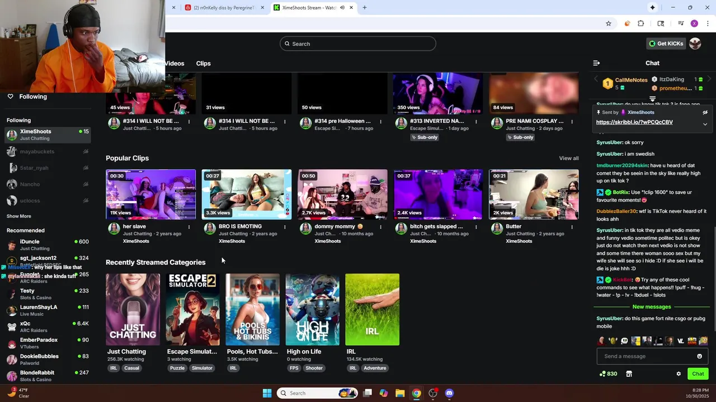716x402 pixels.
Task: Click New messages divider in chat
Action: coord(652,307)
